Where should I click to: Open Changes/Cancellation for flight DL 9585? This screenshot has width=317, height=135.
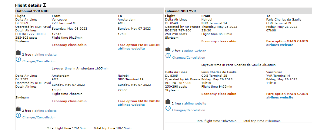pos(39,117)
